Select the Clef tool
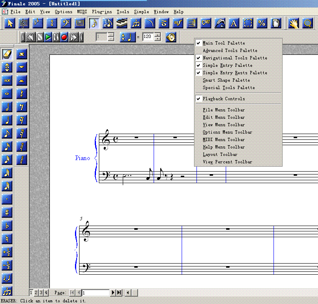This screenshot has width=318, height=304. [x=66, y=23]
